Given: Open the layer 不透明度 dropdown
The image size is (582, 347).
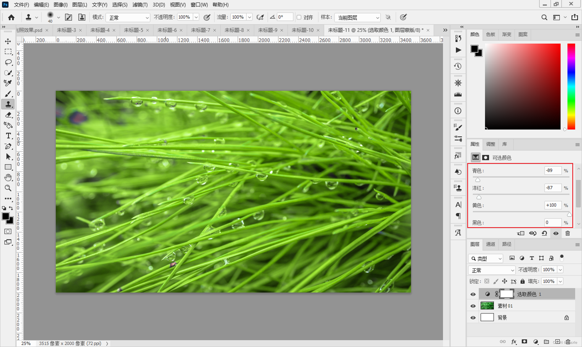Looking at the screenshot, I should click(x=560, y=270).
